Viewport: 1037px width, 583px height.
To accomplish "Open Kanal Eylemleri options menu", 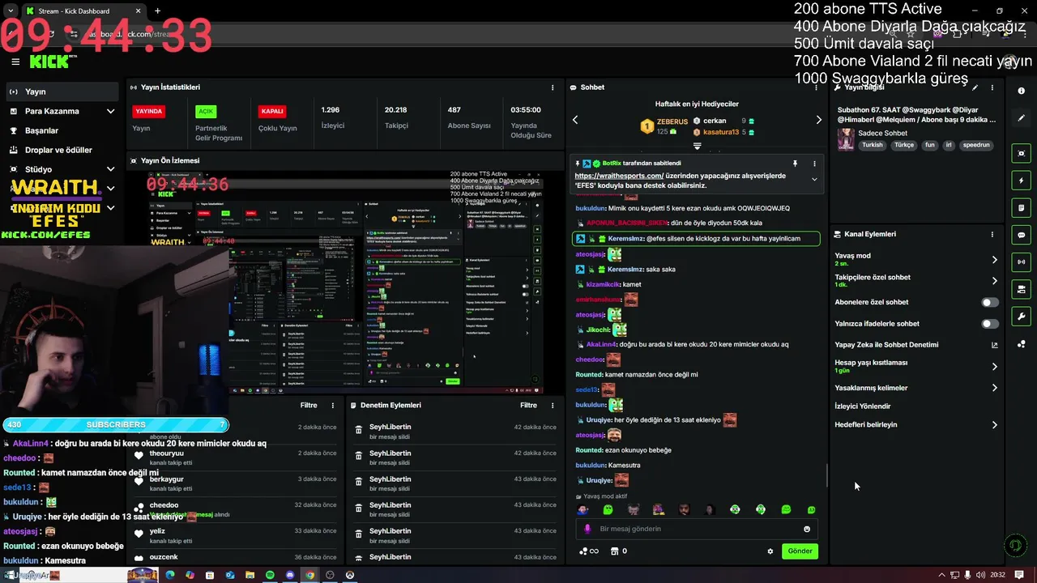I will point(992,234).
